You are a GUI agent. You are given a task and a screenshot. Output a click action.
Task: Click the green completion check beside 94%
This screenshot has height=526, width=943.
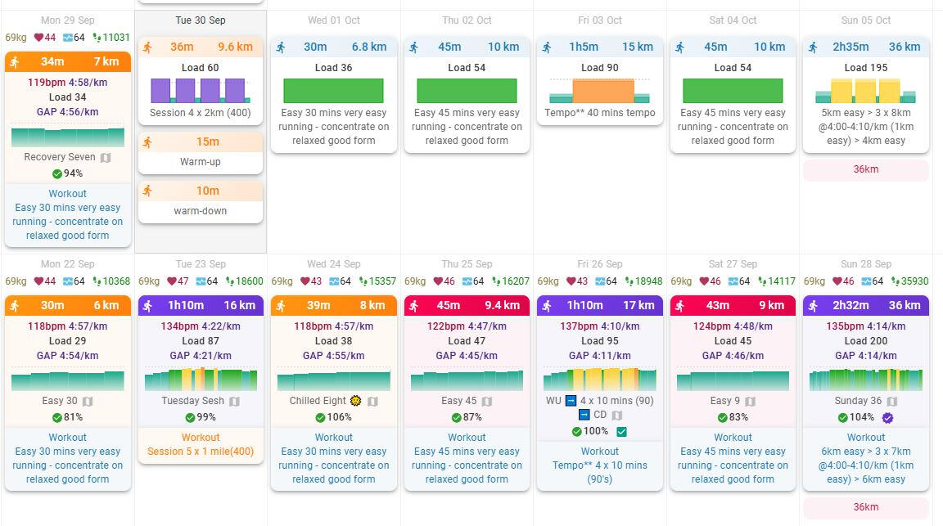pos(57,173)
